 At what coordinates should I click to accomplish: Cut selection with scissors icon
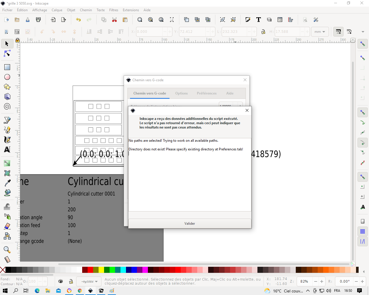click(114, 20)
